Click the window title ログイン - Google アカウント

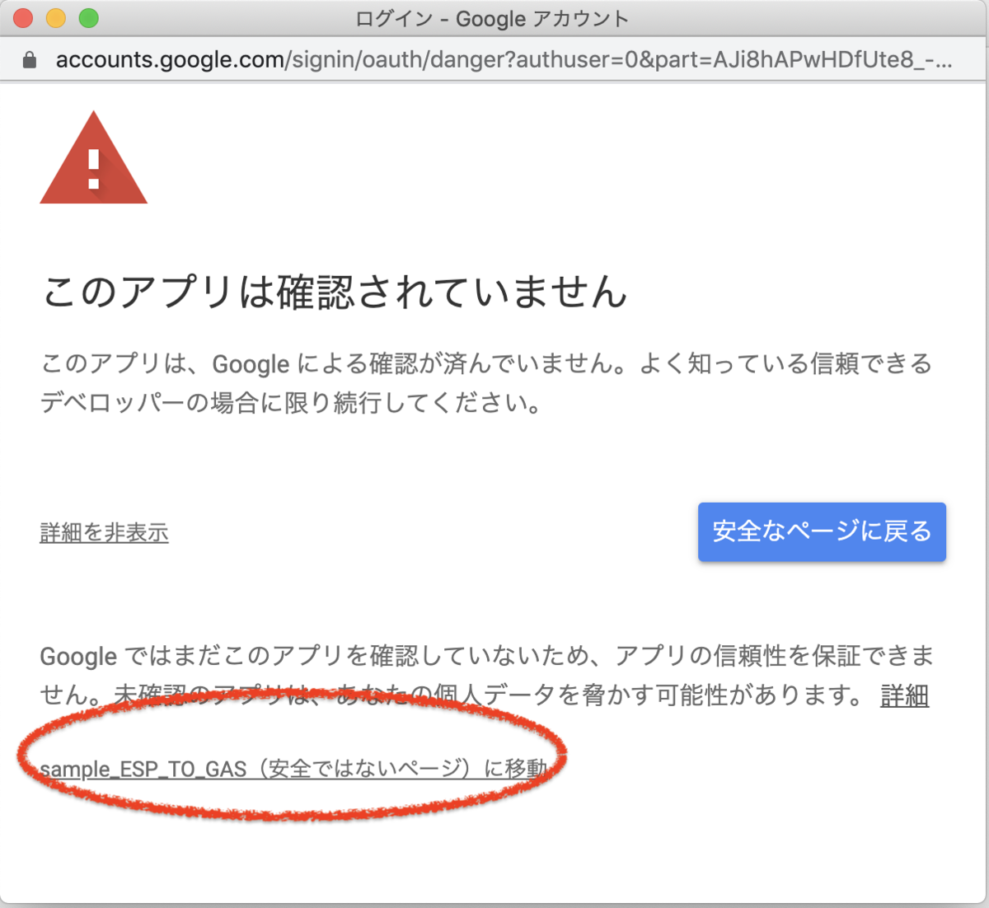tap(492, 19)
